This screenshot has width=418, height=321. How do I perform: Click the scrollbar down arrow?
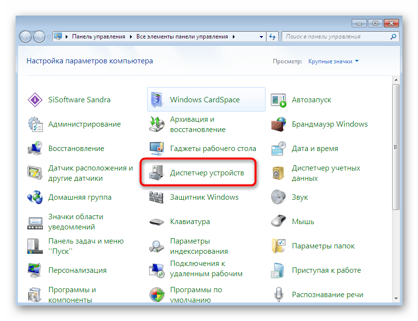pos(396,299)
